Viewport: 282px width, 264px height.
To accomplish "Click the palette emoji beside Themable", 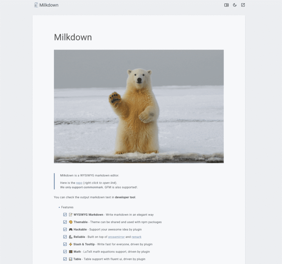I will tap(71, 222).
